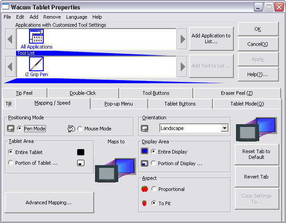Click the Help(?) button

(258, 74)
